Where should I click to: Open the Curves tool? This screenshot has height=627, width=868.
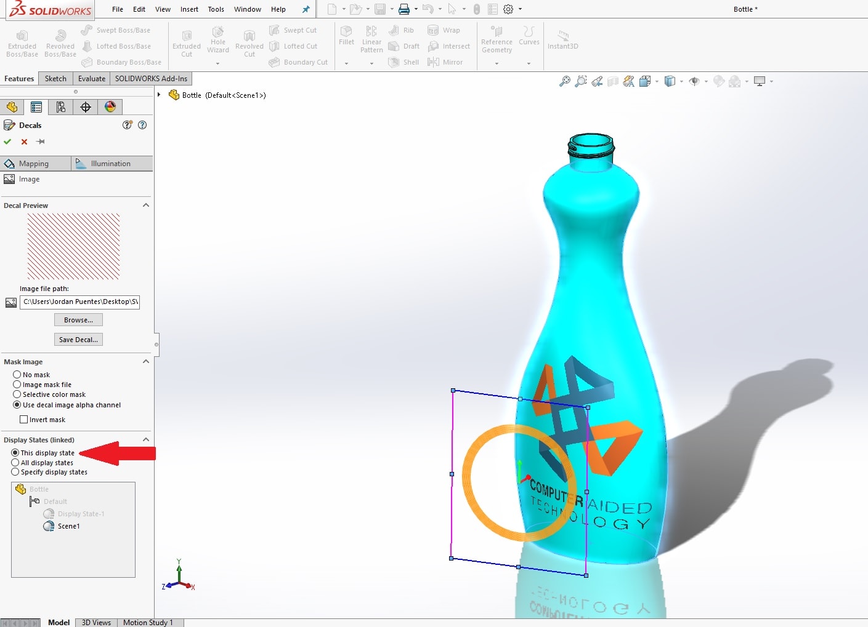click(x=529, y=36)
